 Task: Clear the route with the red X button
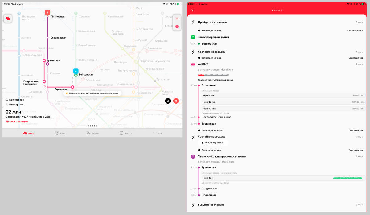176,101
